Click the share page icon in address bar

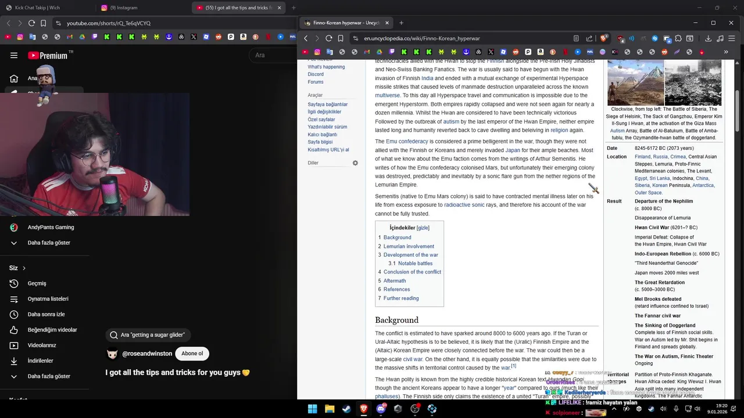click(x=589, y=38)
